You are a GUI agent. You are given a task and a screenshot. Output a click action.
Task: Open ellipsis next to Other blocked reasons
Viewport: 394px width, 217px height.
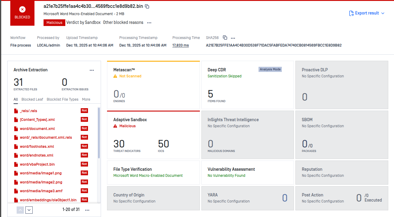tap(149, 23)
